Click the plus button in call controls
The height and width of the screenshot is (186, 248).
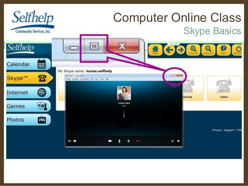coord(129,141)
